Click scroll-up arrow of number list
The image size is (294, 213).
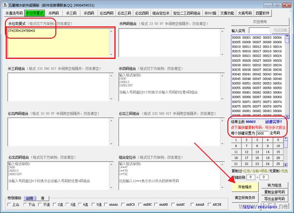click(x=287, y=37)
